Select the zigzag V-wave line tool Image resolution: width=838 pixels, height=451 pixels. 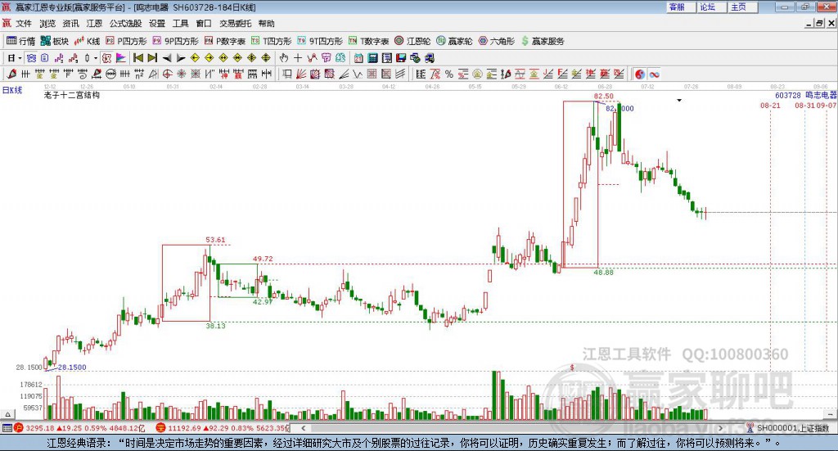point(357,74)
